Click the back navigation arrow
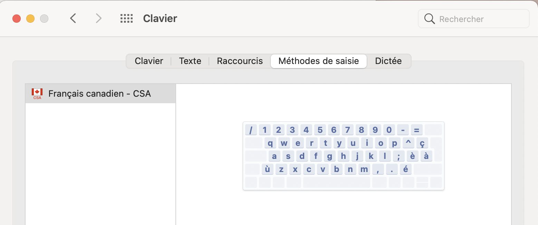The width and height of the screenshot is (538, 225). [73, 18]
